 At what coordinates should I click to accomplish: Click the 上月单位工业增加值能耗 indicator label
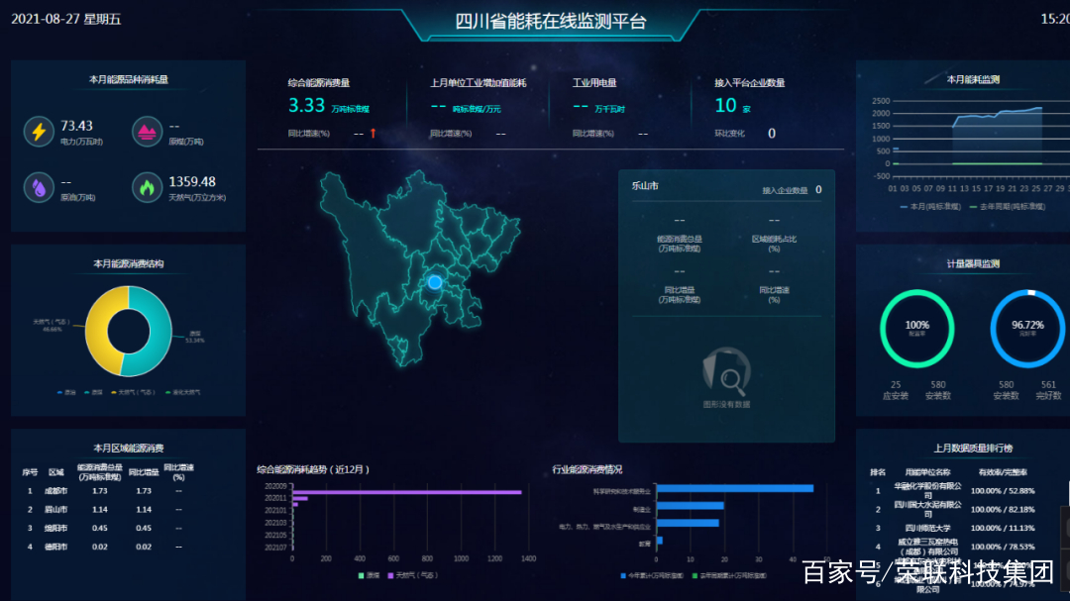click(x=478, y=82)
